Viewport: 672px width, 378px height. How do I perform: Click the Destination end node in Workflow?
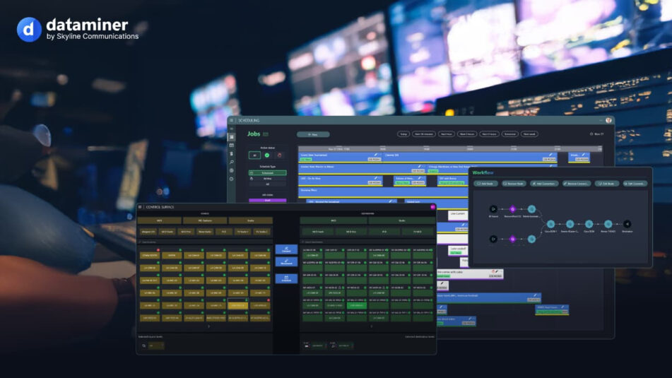(x=627, y=224)
